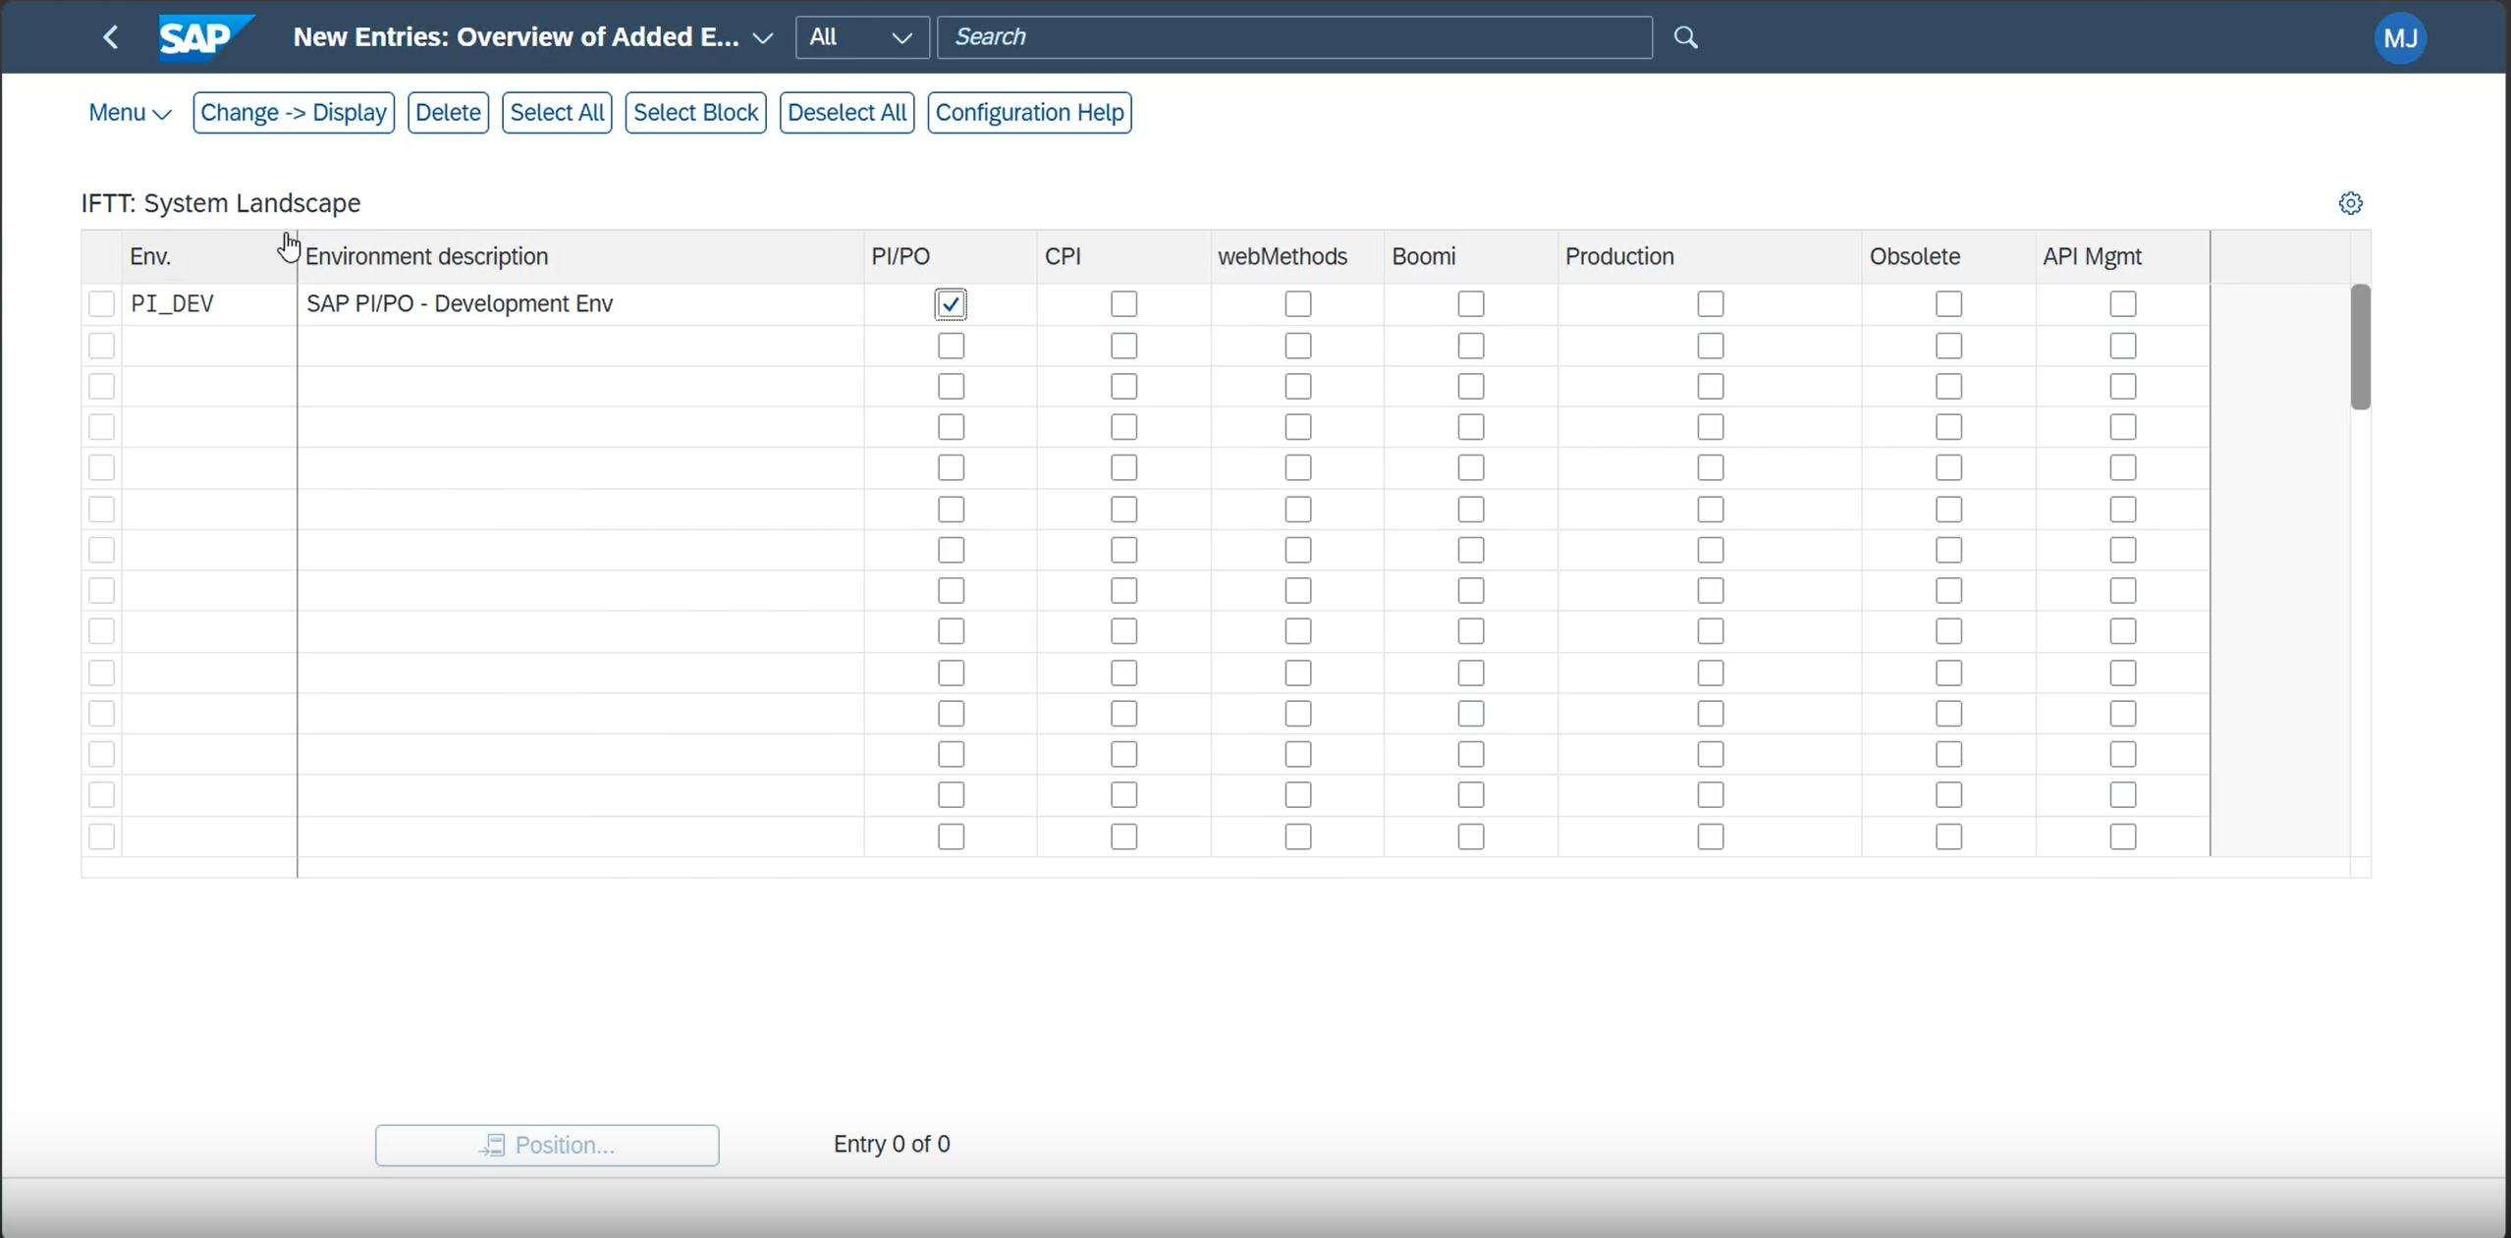
Task: Click the webMethods column header
Action: tap(1297, 257)
